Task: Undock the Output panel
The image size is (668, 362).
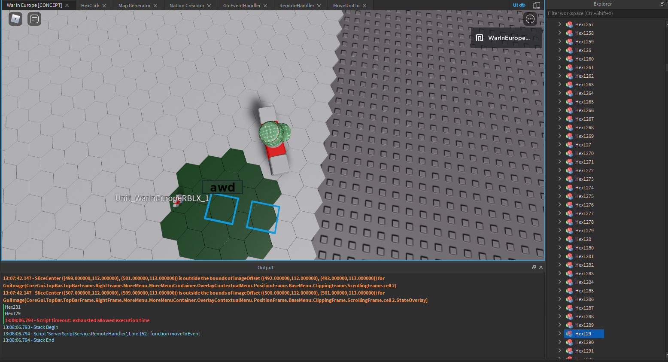Action: pyautogui.click(x=534, y=267)
